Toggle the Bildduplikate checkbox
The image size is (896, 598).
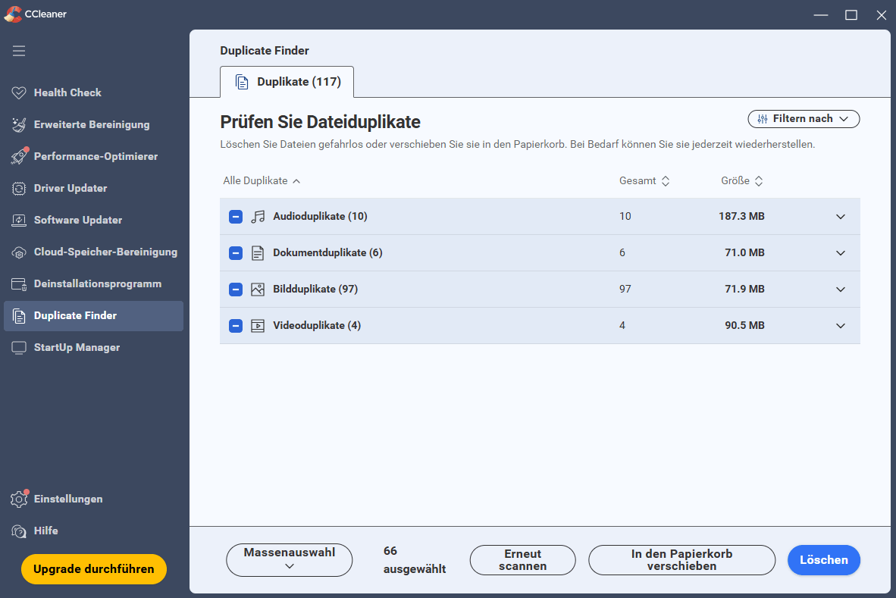[x=236, y=289]
